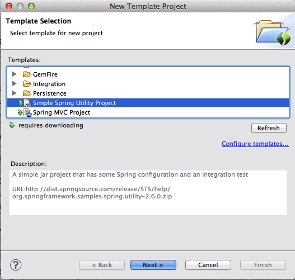Select Simple Spring Utility Project entry
This screenshot has width=295, height=280.
(148, 103)
